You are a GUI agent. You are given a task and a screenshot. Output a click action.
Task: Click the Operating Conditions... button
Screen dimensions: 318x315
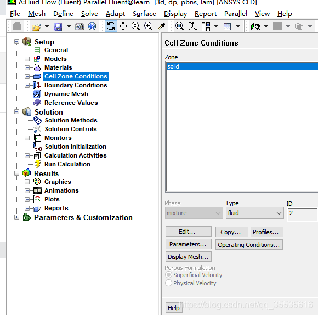(x=249, y=245)
